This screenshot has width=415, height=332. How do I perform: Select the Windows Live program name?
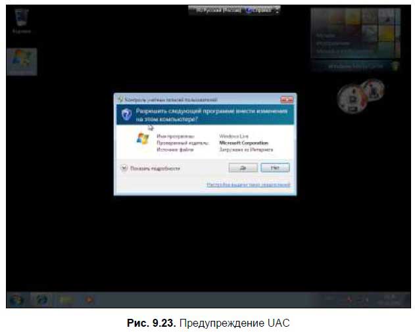point(233,136)
